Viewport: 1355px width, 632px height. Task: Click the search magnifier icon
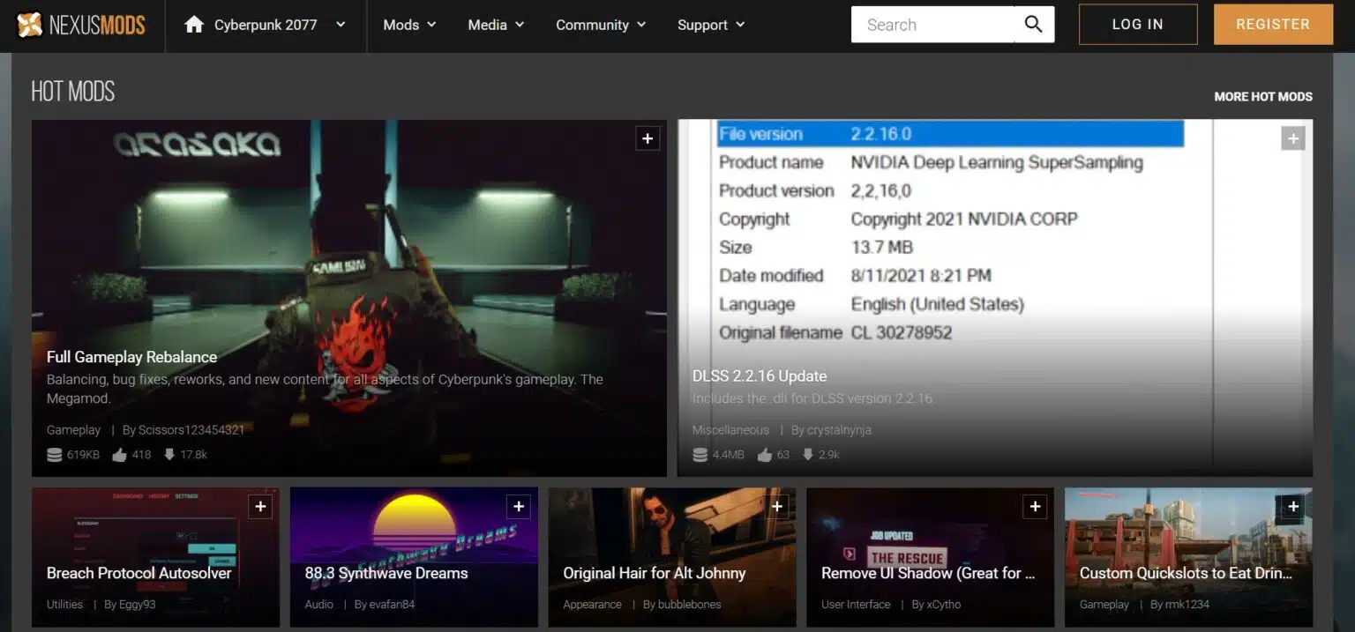coord(1033,25)
